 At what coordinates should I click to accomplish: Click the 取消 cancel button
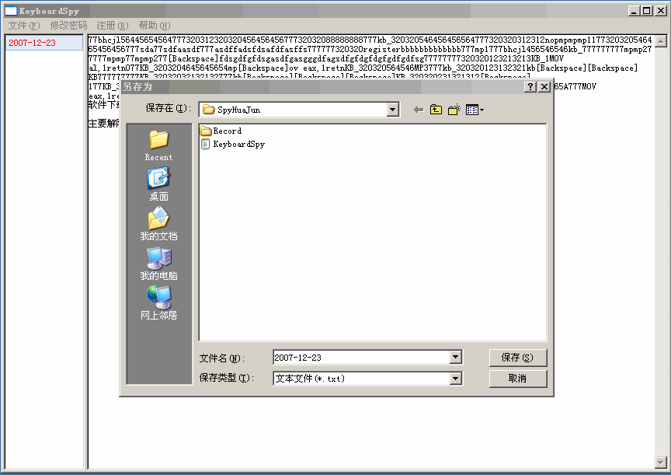[518, 379]
